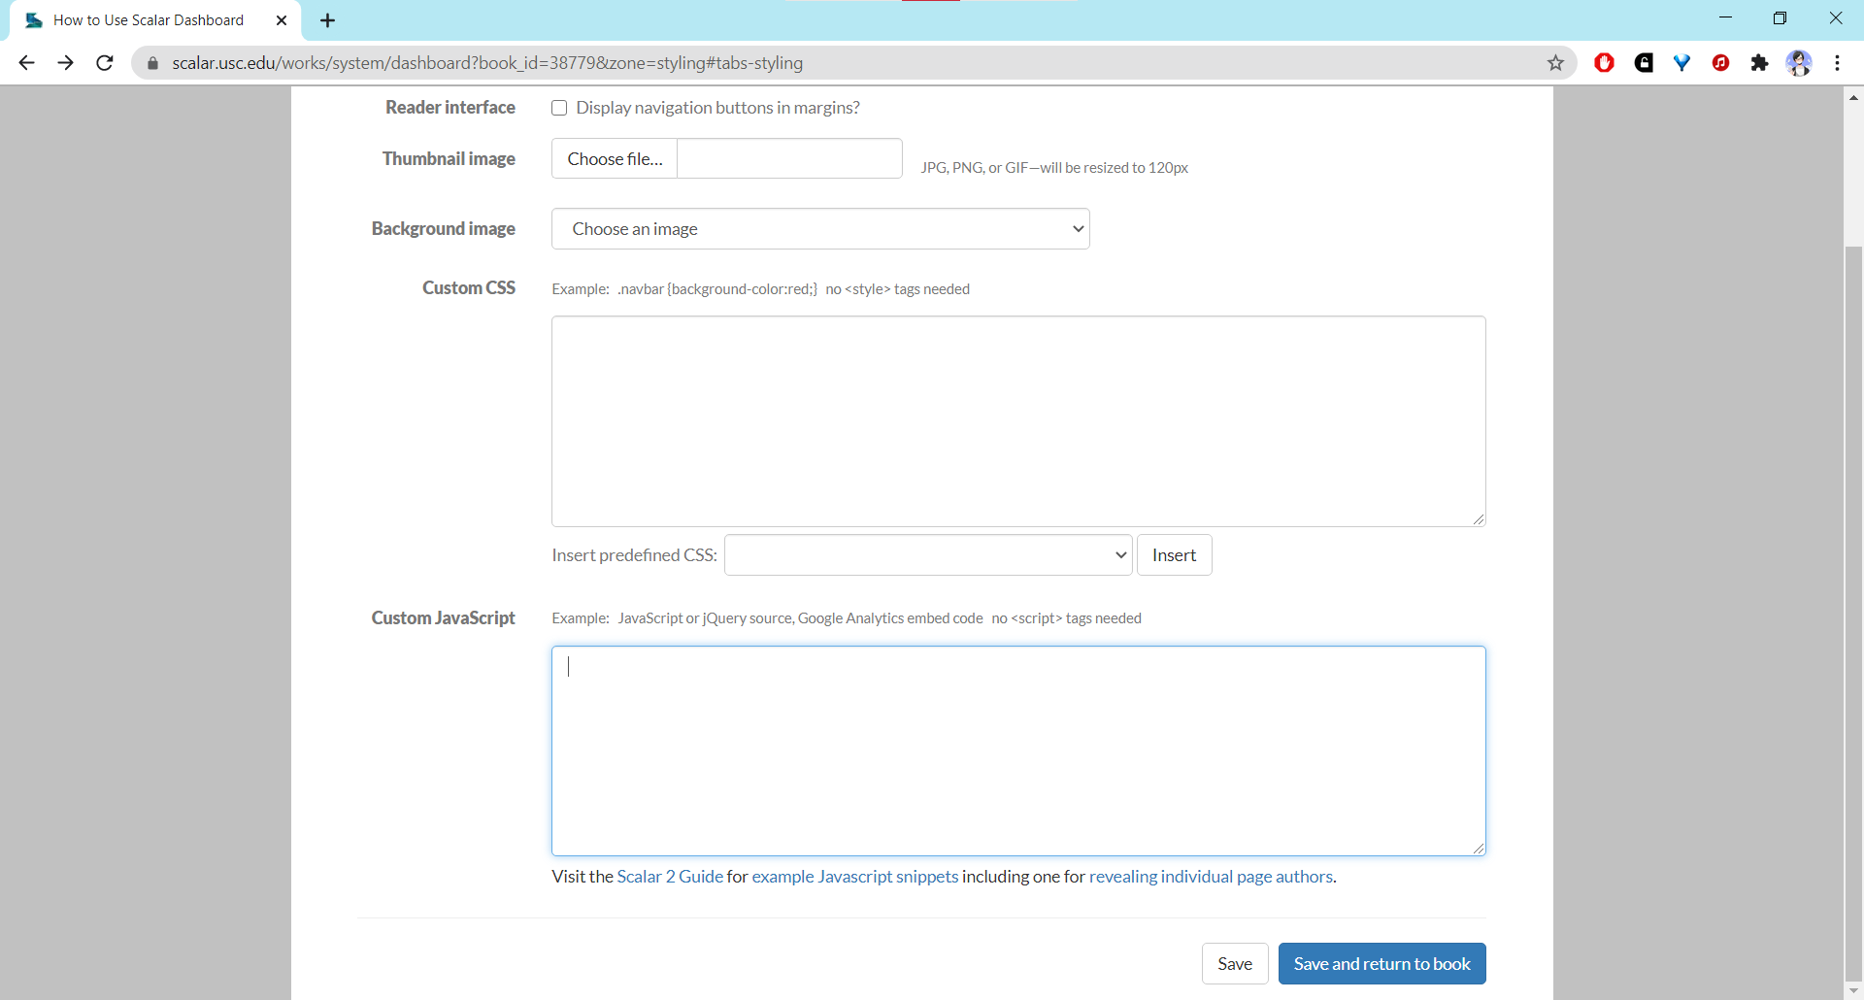The image size is (1864, 1000).
Task: Open a new browser tab
Action: [x=328, y=20]
